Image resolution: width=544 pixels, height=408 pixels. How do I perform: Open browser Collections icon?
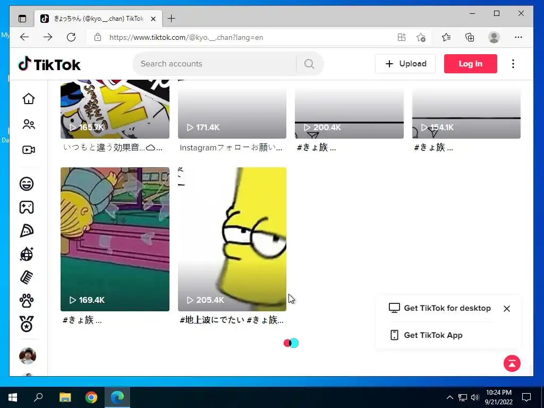pos(470,37)
